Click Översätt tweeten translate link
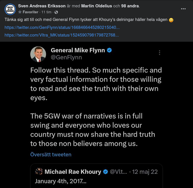This screenshot has height=188, width=193. tap(51, 155)
